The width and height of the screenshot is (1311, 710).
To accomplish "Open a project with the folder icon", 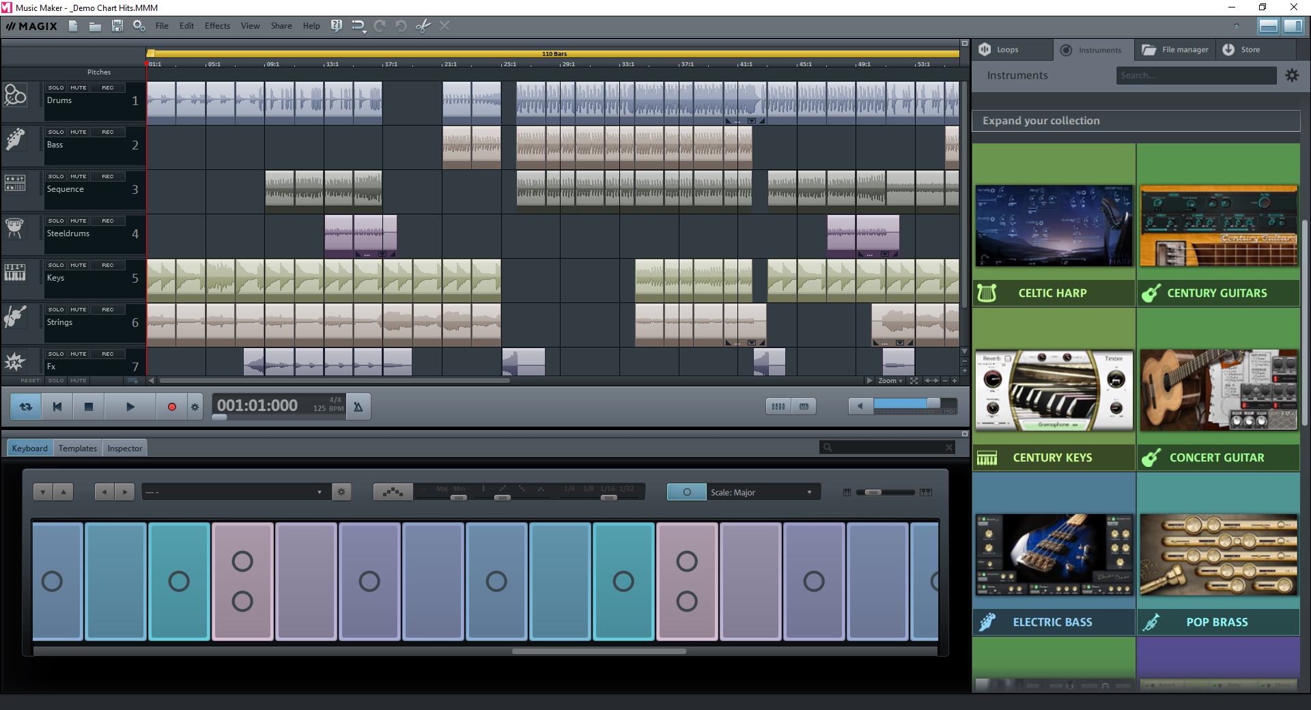I will (95, 26).
